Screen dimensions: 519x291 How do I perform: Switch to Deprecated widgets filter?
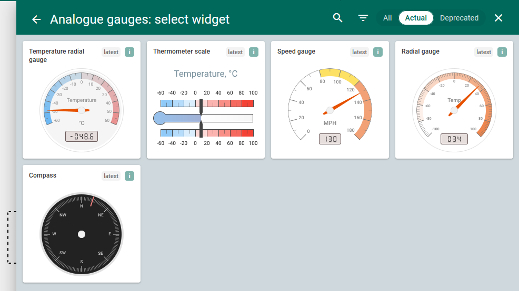point(459,18)
